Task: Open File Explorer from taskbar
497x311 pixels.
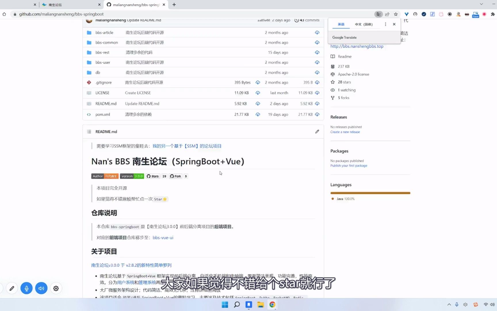Action: point(261,305)
